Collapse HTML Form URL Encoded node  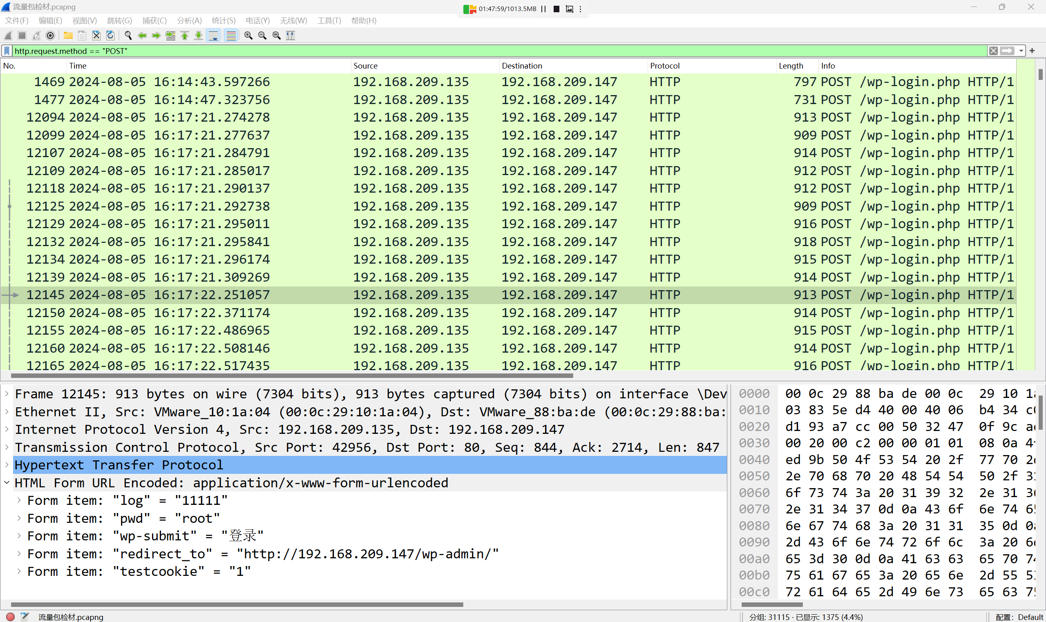[7, 483]
